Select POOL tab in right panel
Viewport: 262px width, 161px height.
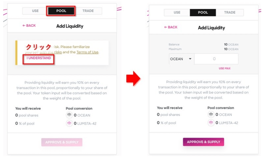click(203, 13)
